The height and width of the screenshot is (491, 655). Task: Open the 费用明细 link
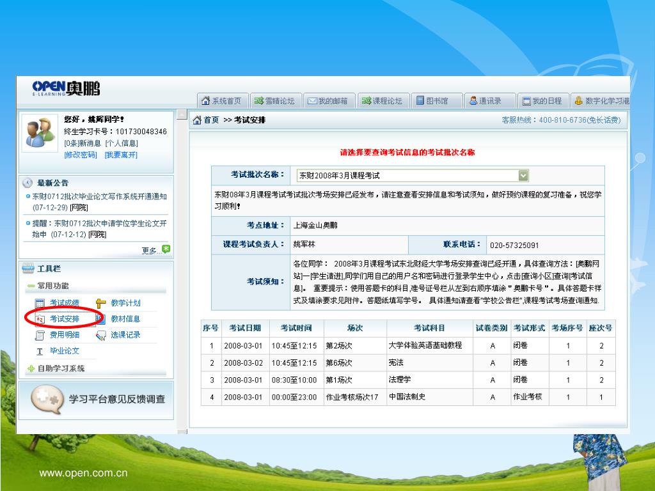click(x=65, y=334)
